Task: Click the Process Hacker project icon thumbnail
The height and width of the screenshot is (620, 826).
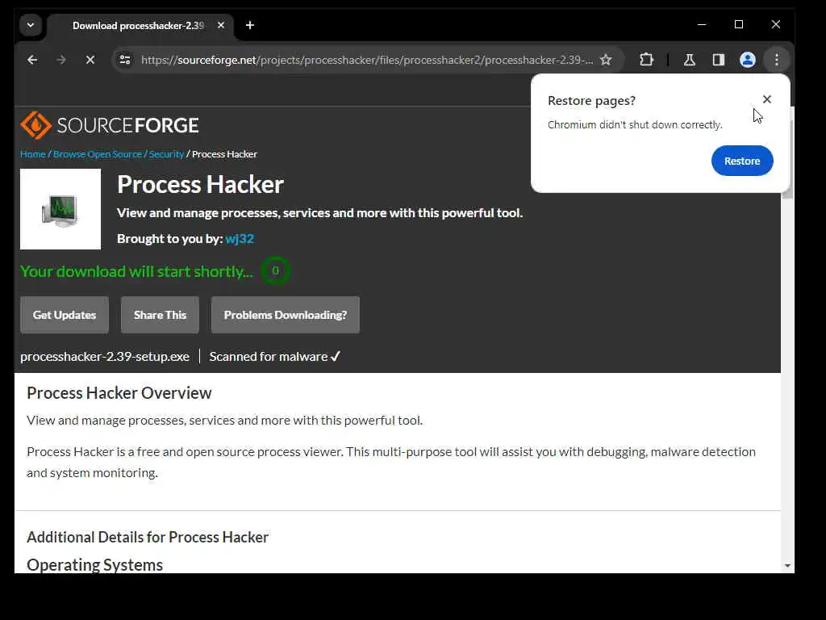Action: 60,209
